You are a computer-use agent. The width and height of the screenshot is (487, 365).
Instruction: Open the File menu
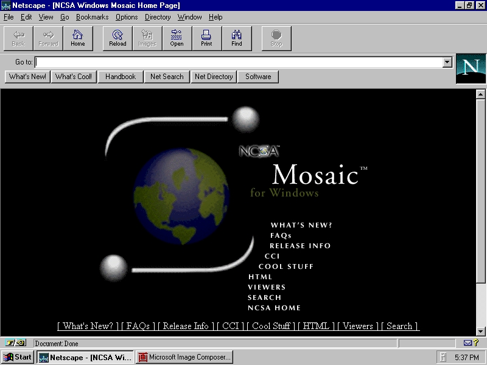(x=9, y=17)
